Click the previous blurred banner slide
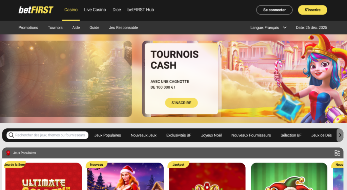Viewport: 347px width, 190px height. pos(66,79)
